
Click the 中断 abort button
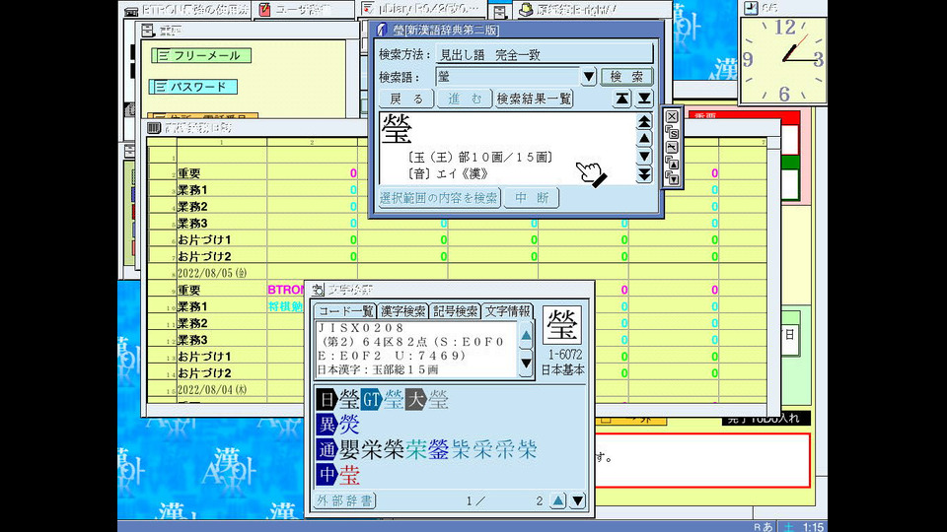[532, 198]
